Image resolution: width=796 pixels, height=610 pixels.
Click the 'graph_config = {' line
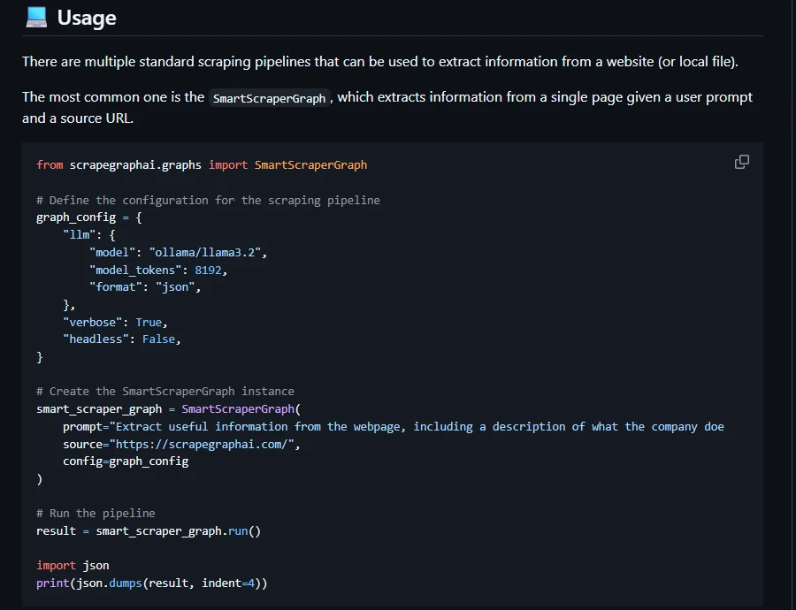pos(88,217)
